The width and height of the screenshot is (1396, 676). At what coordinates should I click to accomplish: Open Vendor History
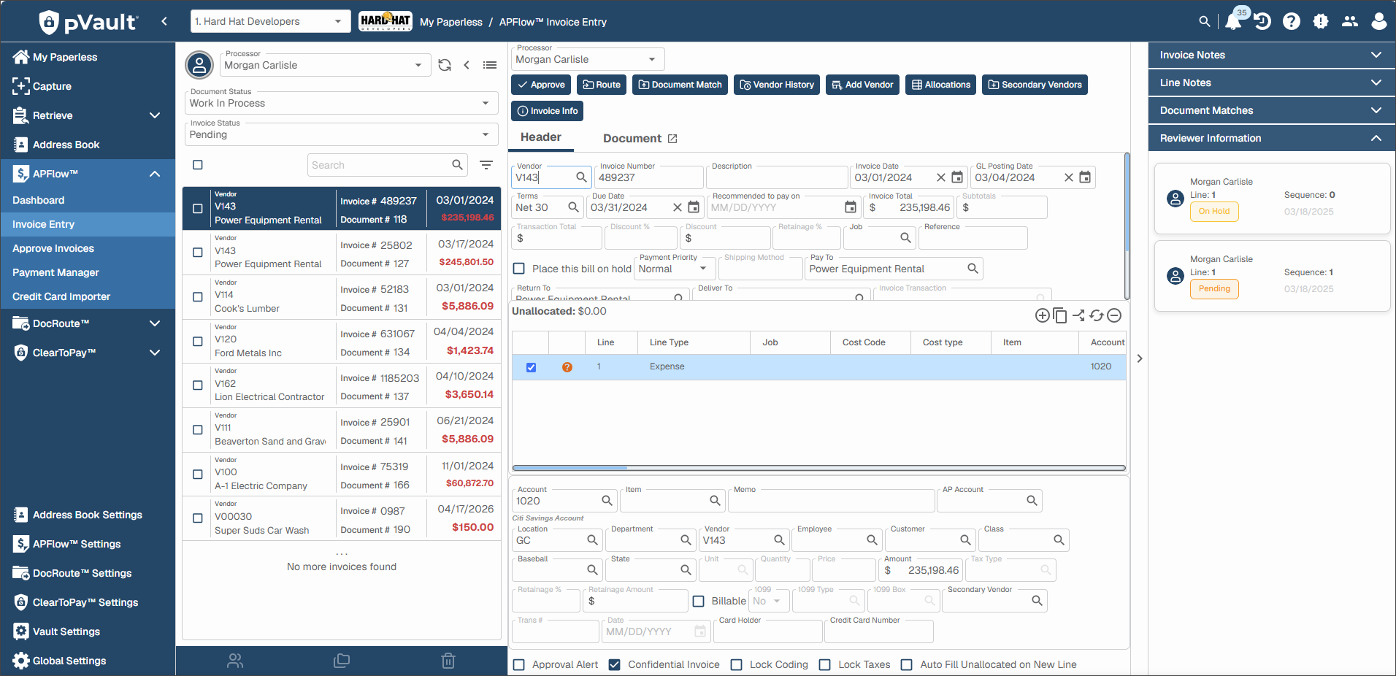click(777, 85)
